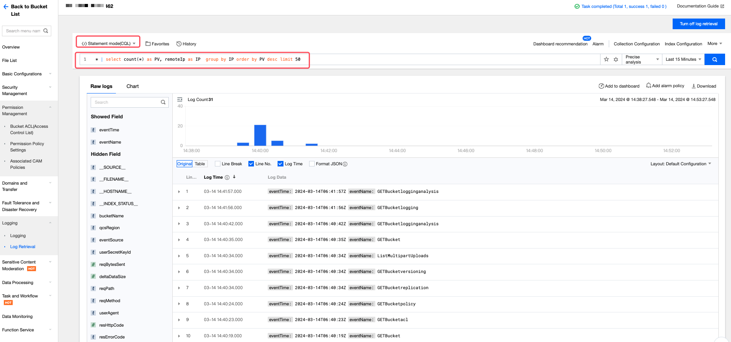Image resolution: width=731 pixels, height=342 pixels.
Task: Click the query settings gear icon
Action: coord(616,60)
